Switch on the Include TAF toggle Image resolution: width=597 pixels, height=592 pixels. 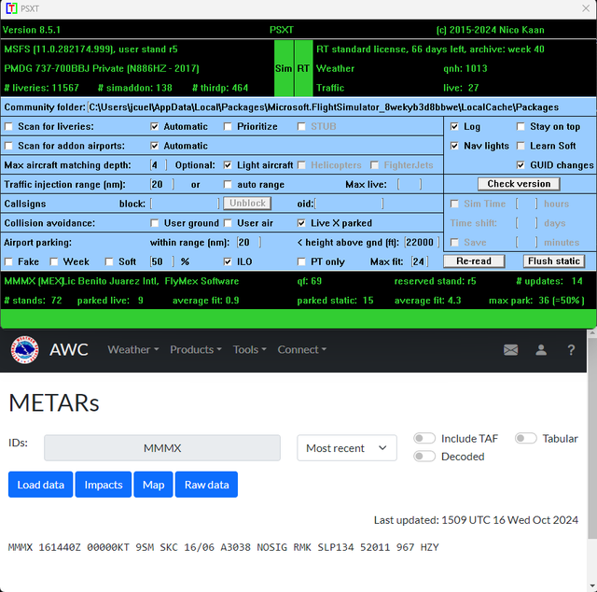[424, 438]
